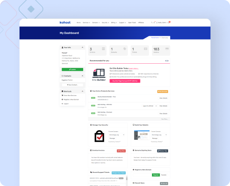
Task: Click the green Update button
Action: pos(73,70)
